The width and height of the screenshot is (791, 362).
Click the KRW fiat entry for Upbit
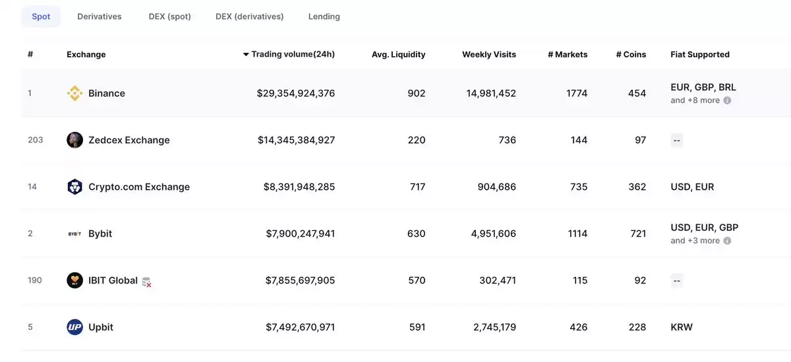(682, 327)
